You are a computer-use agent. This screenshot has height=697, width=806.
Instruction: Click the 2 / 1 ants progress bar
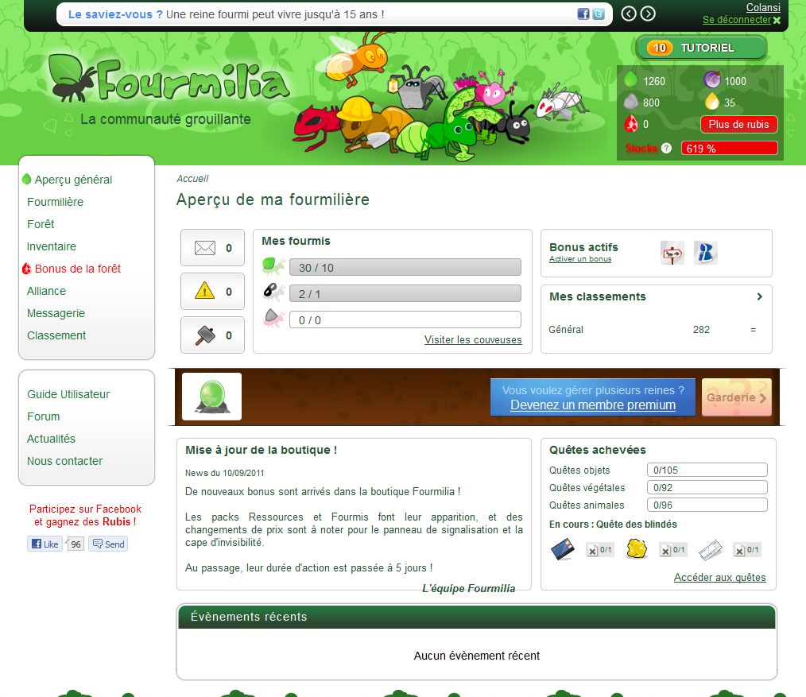click(405, 293)
